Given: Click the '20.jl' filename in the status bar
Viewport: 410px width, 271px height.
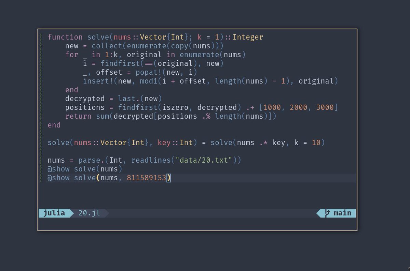Looking at the screenshot, I should (90, 213).
